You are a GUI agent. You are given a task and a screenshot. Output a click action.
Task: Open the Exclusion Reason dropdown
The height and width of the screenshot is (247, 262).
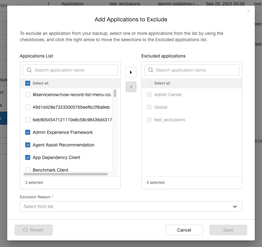131,206
